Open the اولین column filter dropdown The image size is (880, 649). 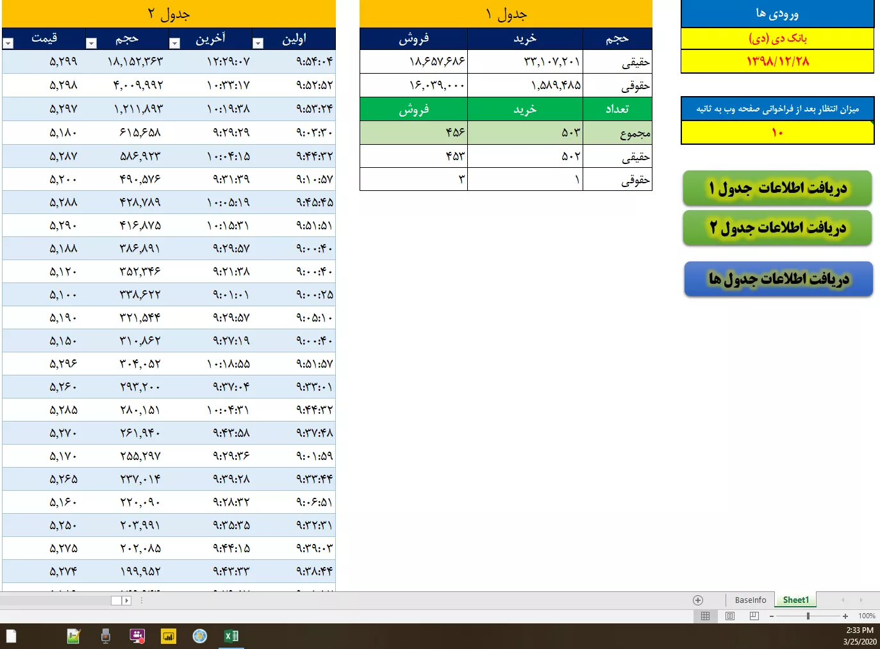tap(258, 44)
